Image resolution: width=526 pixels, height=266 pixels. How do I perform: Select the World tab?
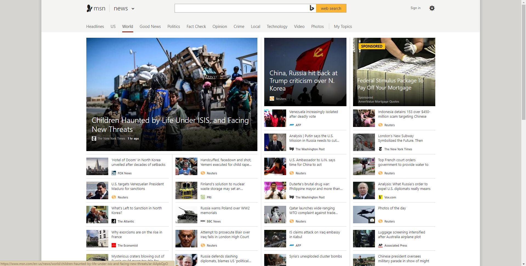point(128,27)
